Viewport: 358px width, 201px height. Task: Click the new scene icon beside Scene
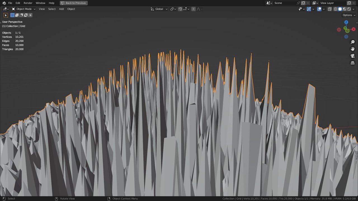303,3
